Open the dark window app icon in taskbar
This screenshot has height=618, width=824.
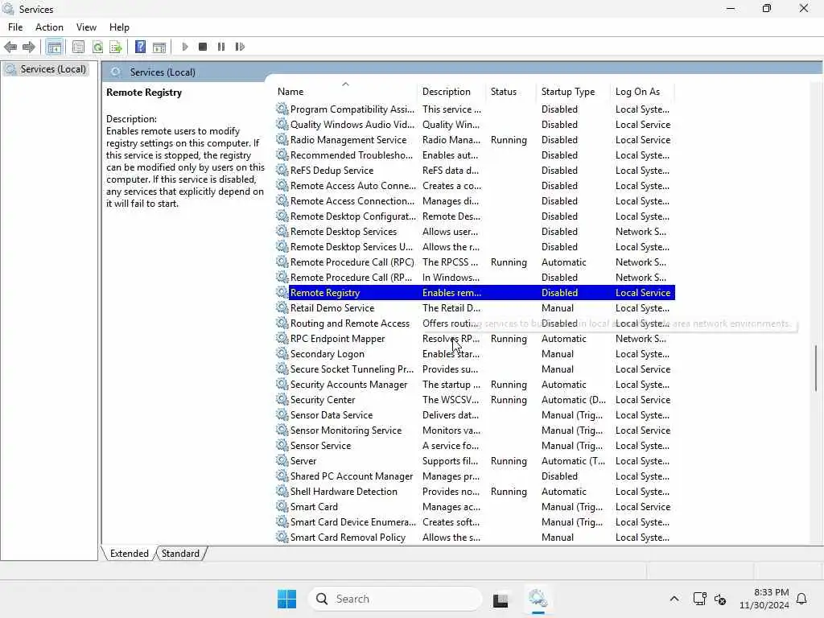pos(501,599)
